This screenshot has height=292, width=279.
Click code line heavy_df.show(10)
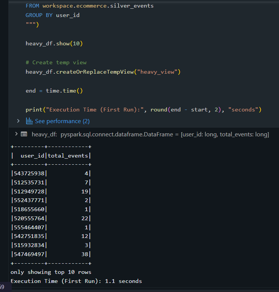[x=54, y=43]
